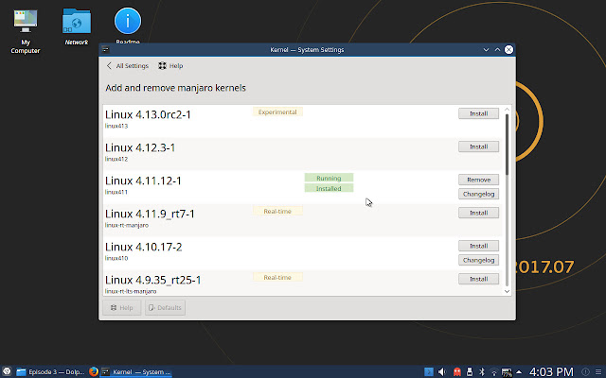Click the kernel list scroll up arrow
Screen dimensions: 606x378
[x=508, y=110]
